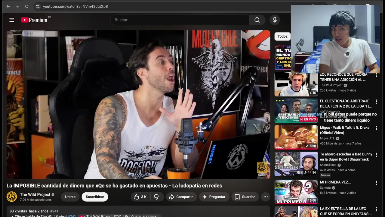Open title EL CUESTIONADO ARBITRAJE DE LA FECHA
Viewport: 385px width, 217px height.
tap(346, 104)
